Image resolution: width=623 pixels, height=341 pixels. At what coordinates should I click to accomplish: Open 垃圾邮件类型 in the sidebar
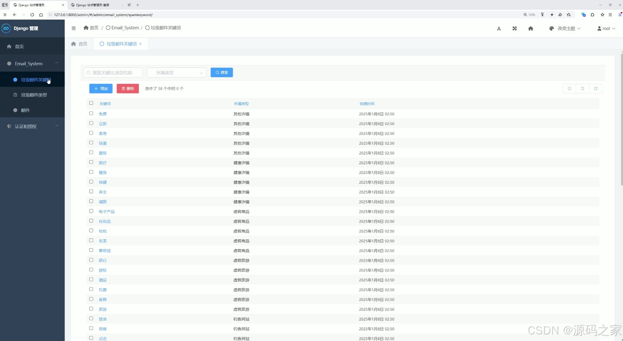(x=34, y=95)
